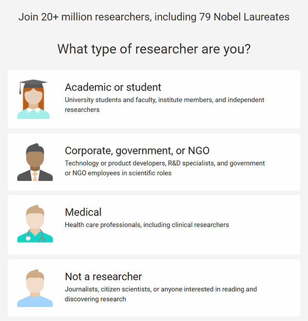Click the graduate avatar with mortarboard cap
Image resolution: width=308 pixels, height=321 pixels.
tap(34, 100)
